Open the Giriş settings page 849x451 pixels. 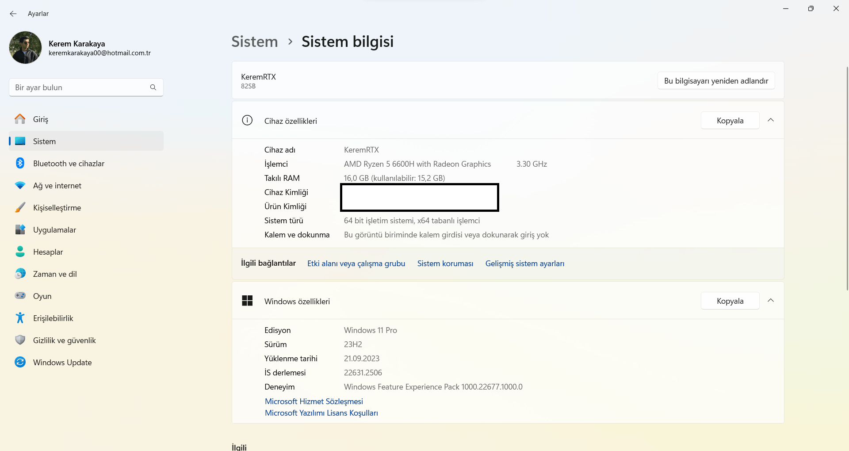[86, 119]
